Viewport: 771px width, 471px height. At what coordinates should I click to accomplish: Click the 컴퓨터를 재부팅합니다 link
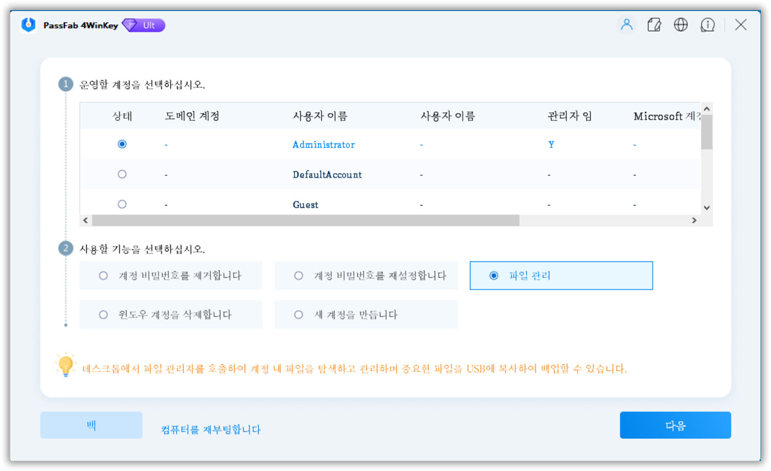210,429
